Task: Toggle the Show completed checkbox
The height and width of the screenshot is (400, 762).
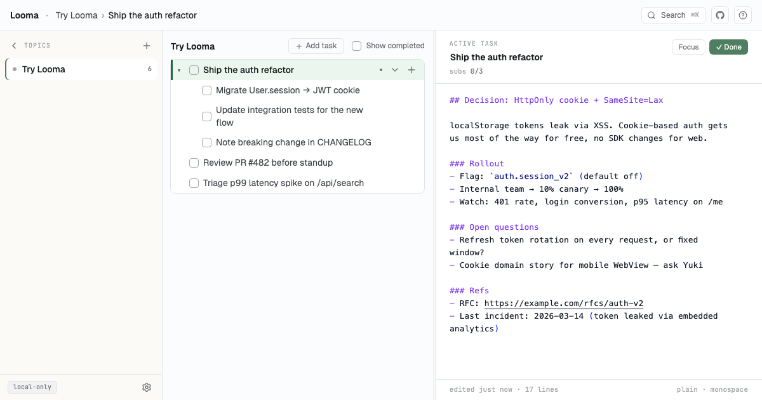Action: [357, 46]
